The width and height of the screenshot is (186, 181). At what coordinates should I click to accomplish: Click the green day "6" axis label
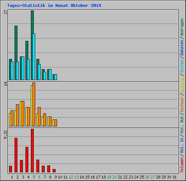pos(39,177)
